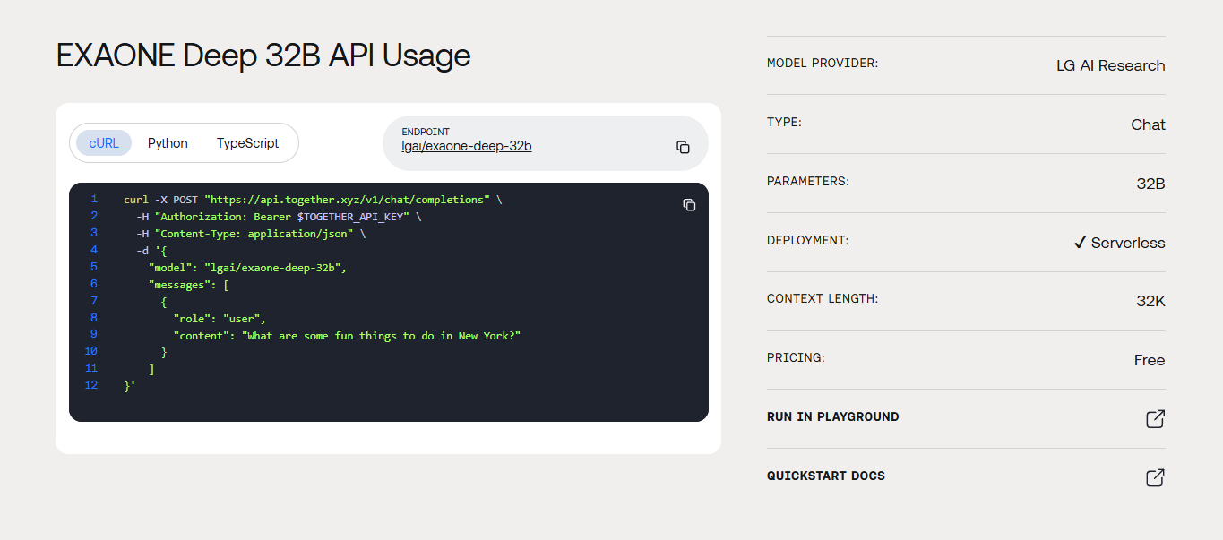1223x540 pixels.
Task: Switch to the TypeScript tab
Action: point(247,143)
